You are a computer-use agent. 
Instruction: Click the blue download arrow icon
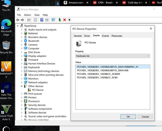(x=58, y=4)
